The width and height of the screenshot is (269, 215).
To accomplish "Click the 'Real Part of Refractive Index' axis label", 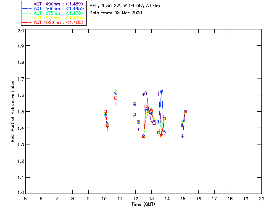I will [13, 111].
